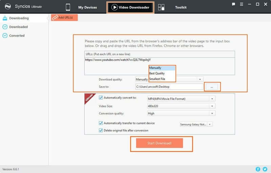Browse for save folder with ... button
The width and height of the screenshot is (271, 173).
point(212,87)
